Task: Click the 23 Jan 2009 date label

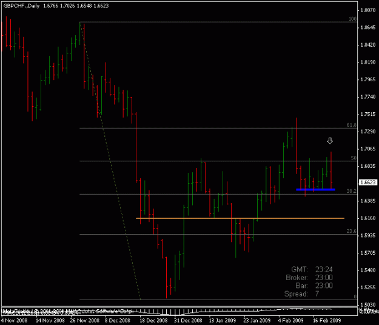Action: (257, 321)
